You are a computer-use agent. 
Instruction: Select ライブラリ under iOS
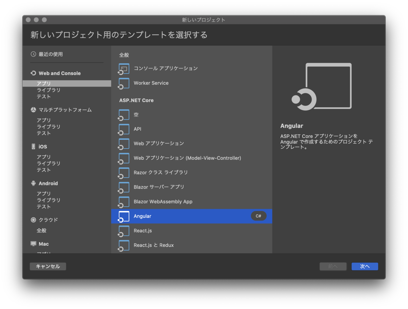pyautogui.click(x=48, y=164)
